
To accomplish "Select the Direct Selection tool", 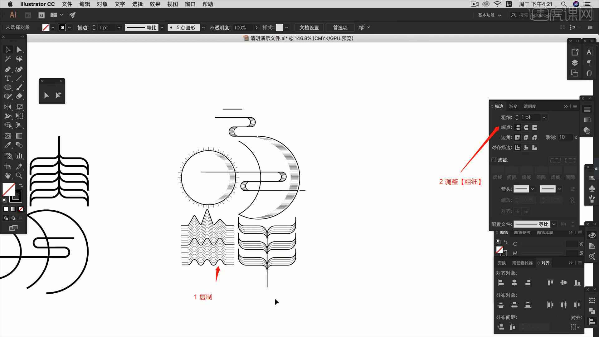I will click(x=19, y=49).
